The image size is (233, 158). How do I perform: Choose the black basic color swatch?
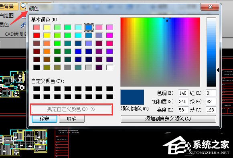(36, 67)
